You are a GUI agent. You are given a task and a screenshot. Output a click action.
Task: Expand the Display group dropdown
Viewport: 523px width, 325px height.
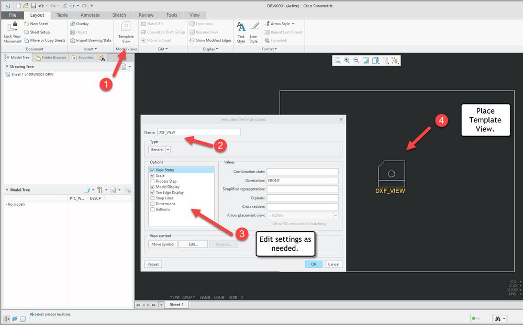pos(210,49)
